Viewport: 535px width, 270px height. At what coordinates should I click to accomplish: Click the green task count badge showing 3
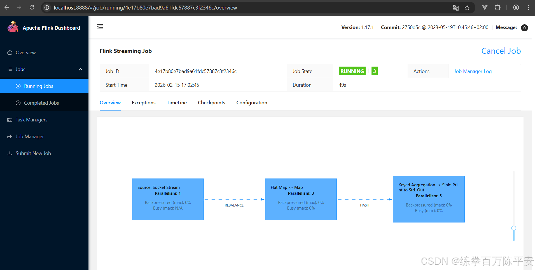[x=374, y=71]
